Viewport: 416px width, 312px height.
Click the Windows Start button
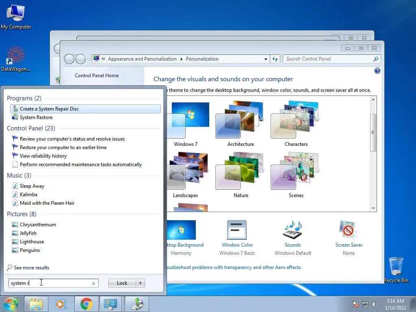(x=11, y=304)
